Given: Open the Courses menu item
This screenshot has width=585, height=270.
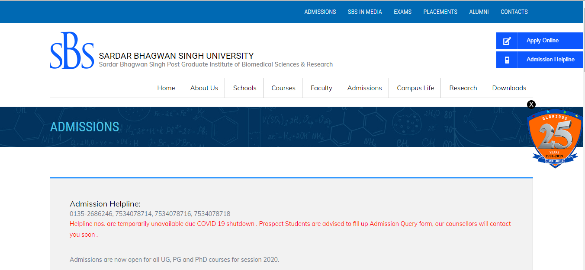Looking at the screenshot, I should tap(283, 88).
